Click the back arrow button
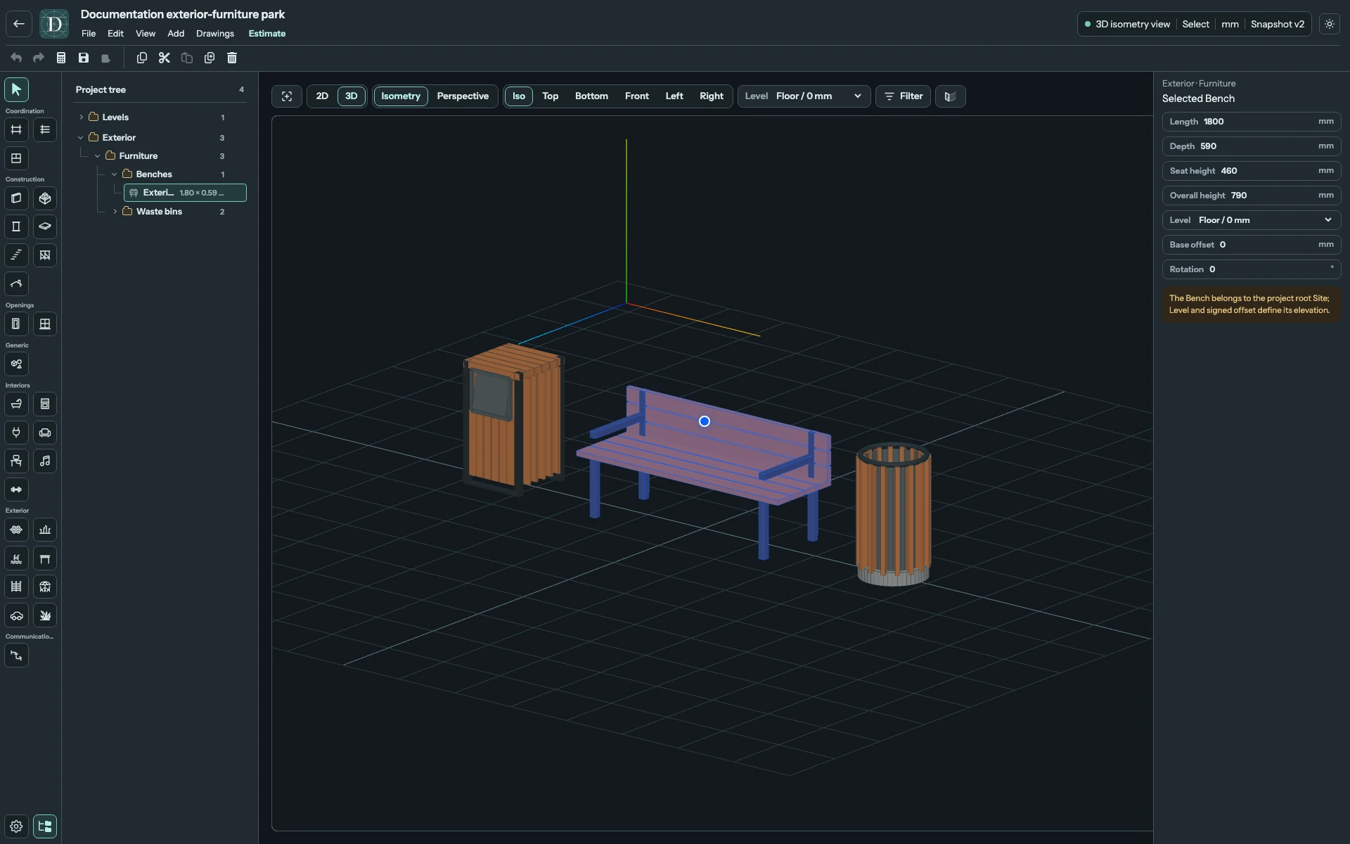This screenshot has height=844, width=1350. [19, 24]
